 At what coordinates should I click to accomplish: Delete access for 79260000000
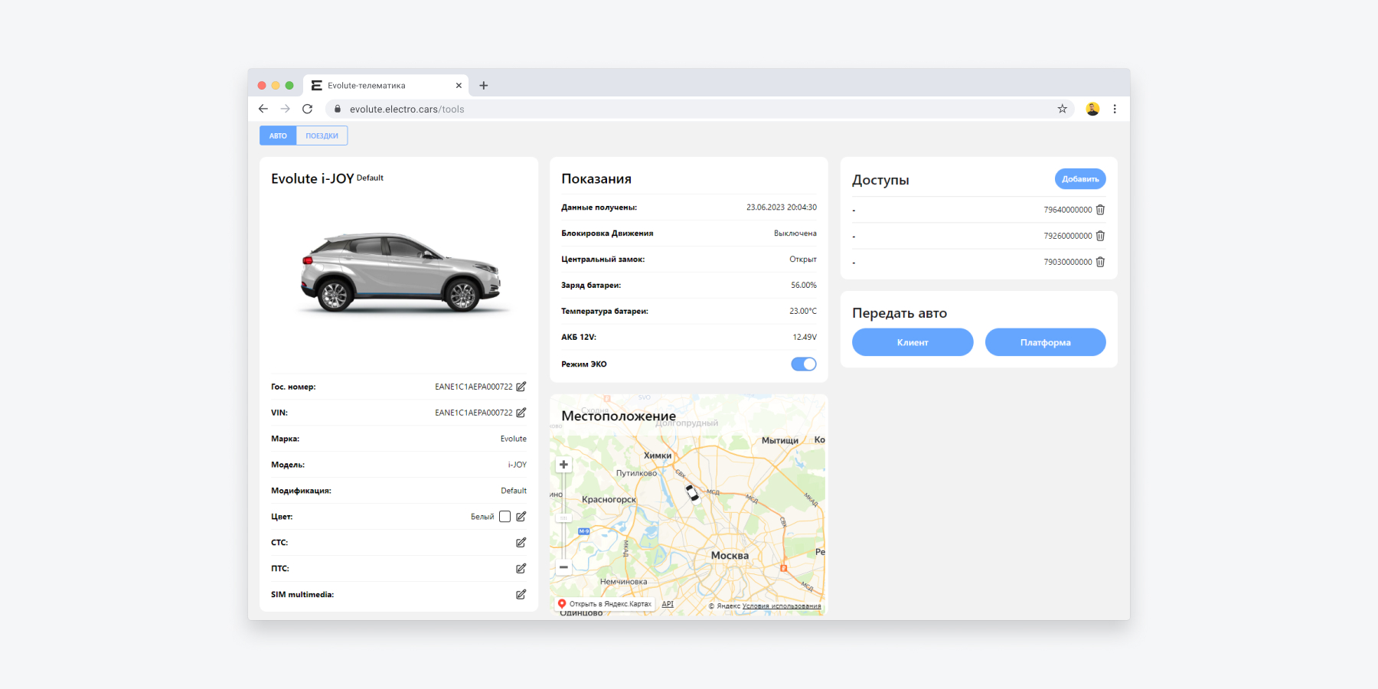pyautogui.click(x=1100, y=236)
